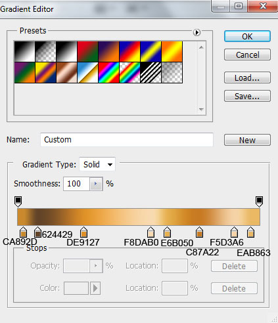Click into the Name text field

127,140
